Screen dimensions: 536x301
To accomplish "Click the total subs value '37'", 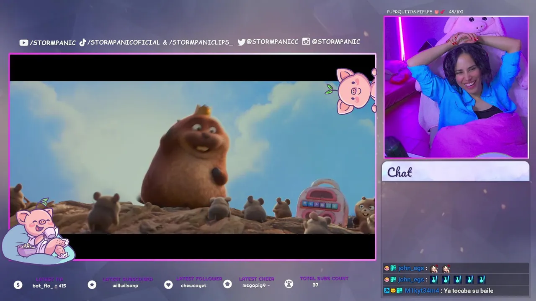I will (x=315, y=285).
